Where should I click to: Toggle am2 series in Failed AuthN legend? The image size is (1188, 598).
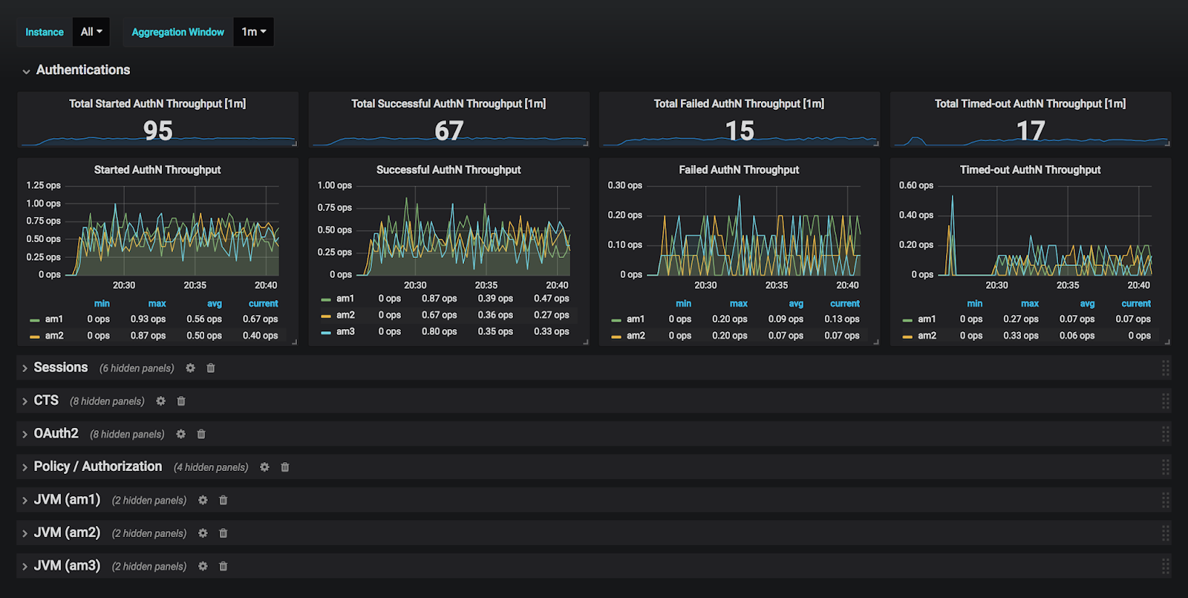[636, 336]
